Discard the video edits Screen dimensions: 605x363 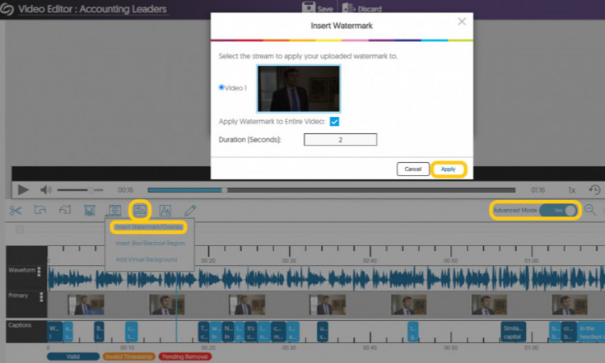[x=362, y=8]
